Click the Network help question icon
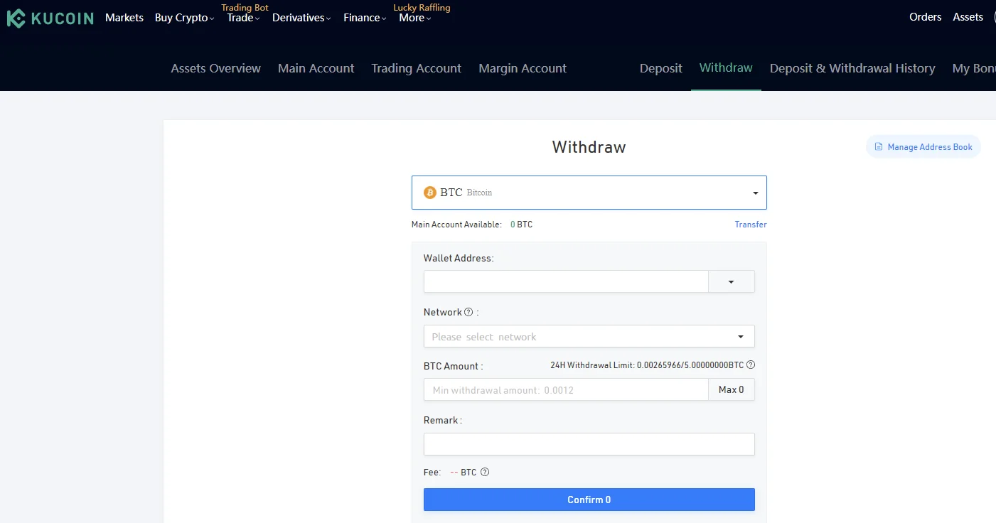996x523 pixels. 468,312
